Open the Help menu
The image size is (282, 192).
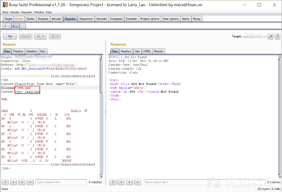tap(48, 12)
